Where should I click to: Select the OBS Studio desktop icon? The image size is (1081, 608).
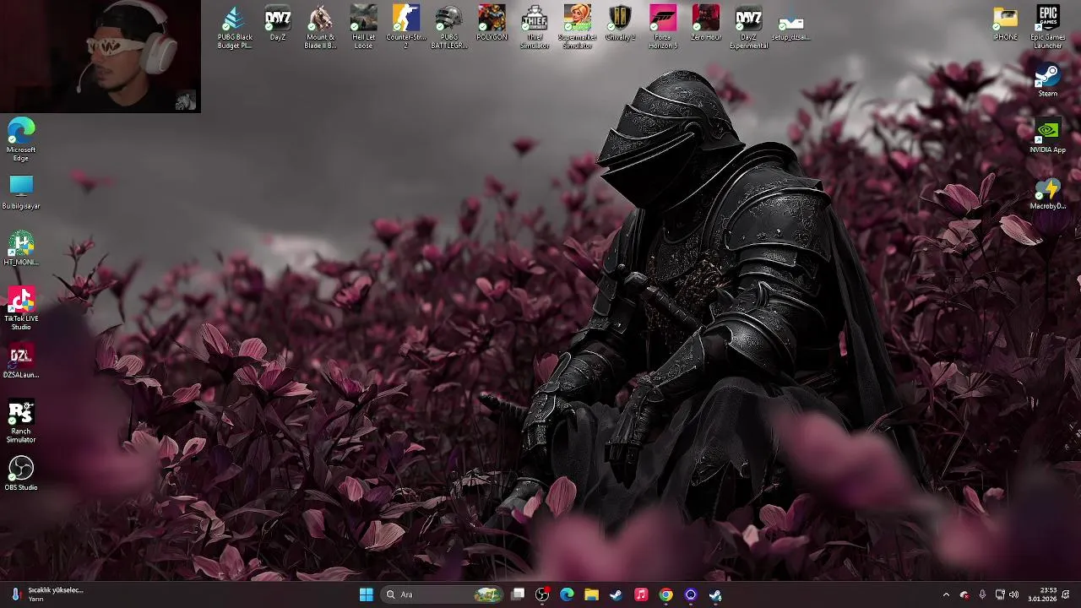[21, 474]
